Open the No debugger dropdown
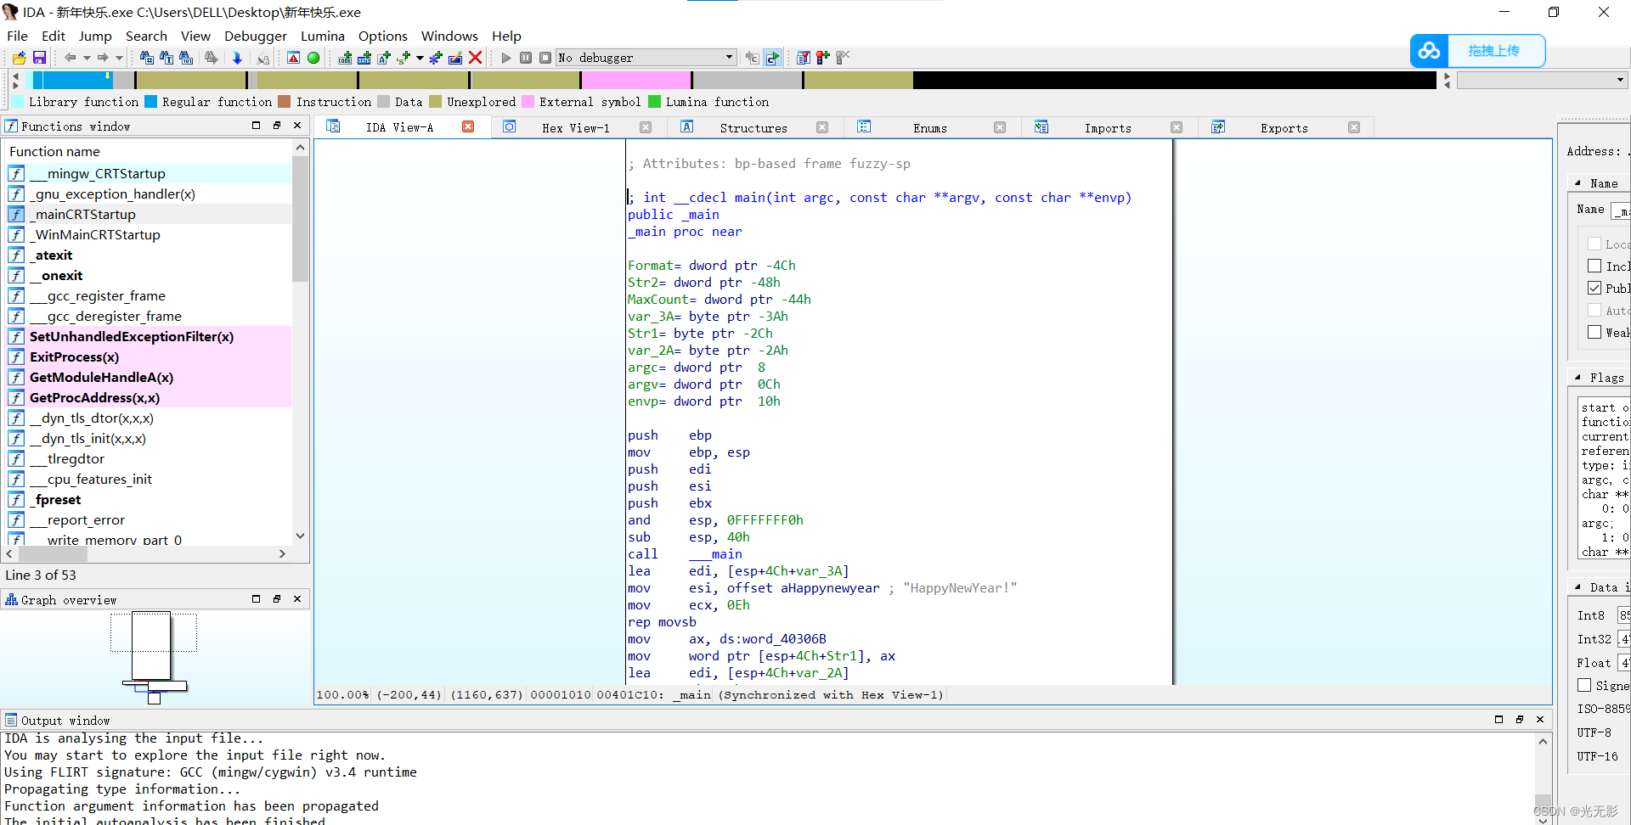Screen dimensions: 1631x825 click(x=729, y=58)
